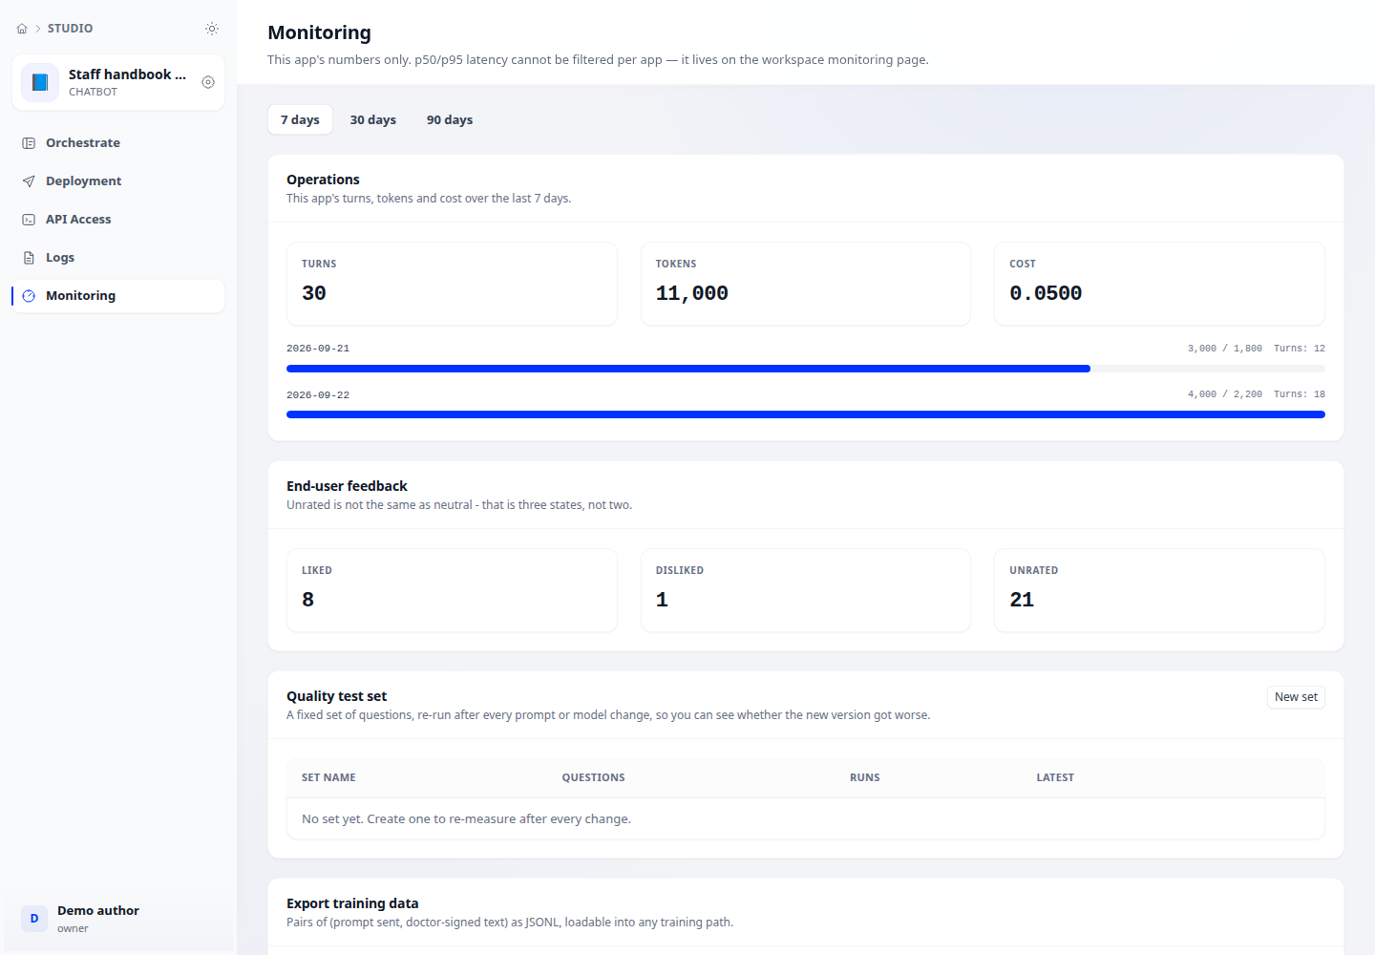This screenshot has width=1375, height=955.
Task: Select the 7 days range tab
Action: click(x=300, y=119)
